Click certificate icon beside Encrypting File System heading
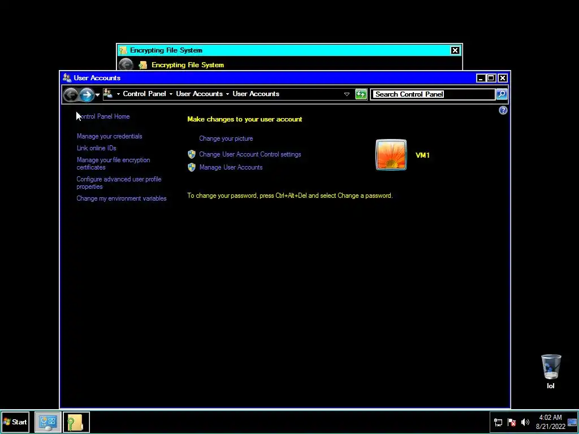This screenshot has width=579, height=434. [143, 65]
